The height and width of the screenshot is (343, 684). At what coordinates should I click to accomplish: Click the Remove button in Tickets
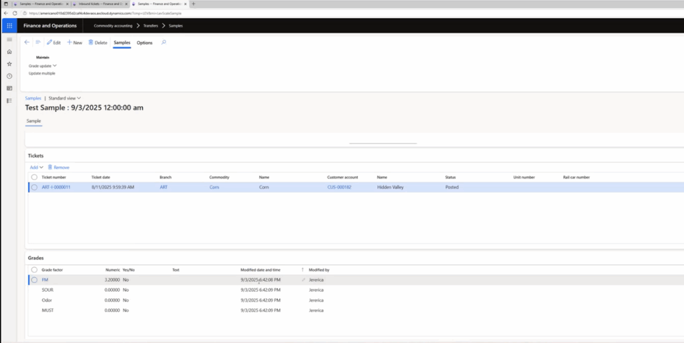(58, 167)
